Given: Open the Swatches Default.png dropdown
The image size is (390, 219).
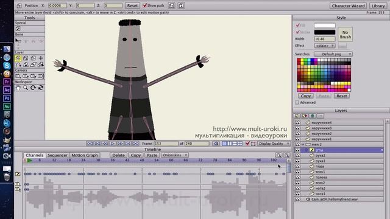Looking at the screenshot, I should pos(333,54).
